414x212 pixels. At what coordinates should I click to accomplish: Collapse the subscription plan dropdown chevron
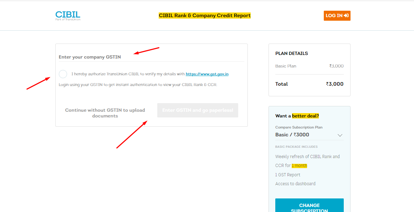tap(340, 135)
